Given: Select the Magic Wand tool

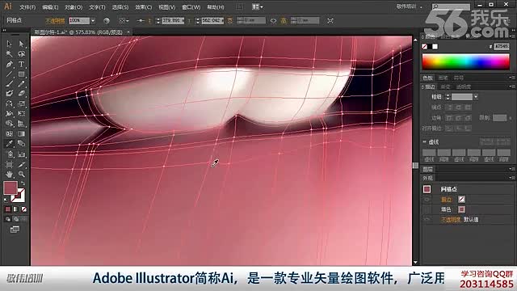Looking at the screenshot, I should [x=9, y=54].
